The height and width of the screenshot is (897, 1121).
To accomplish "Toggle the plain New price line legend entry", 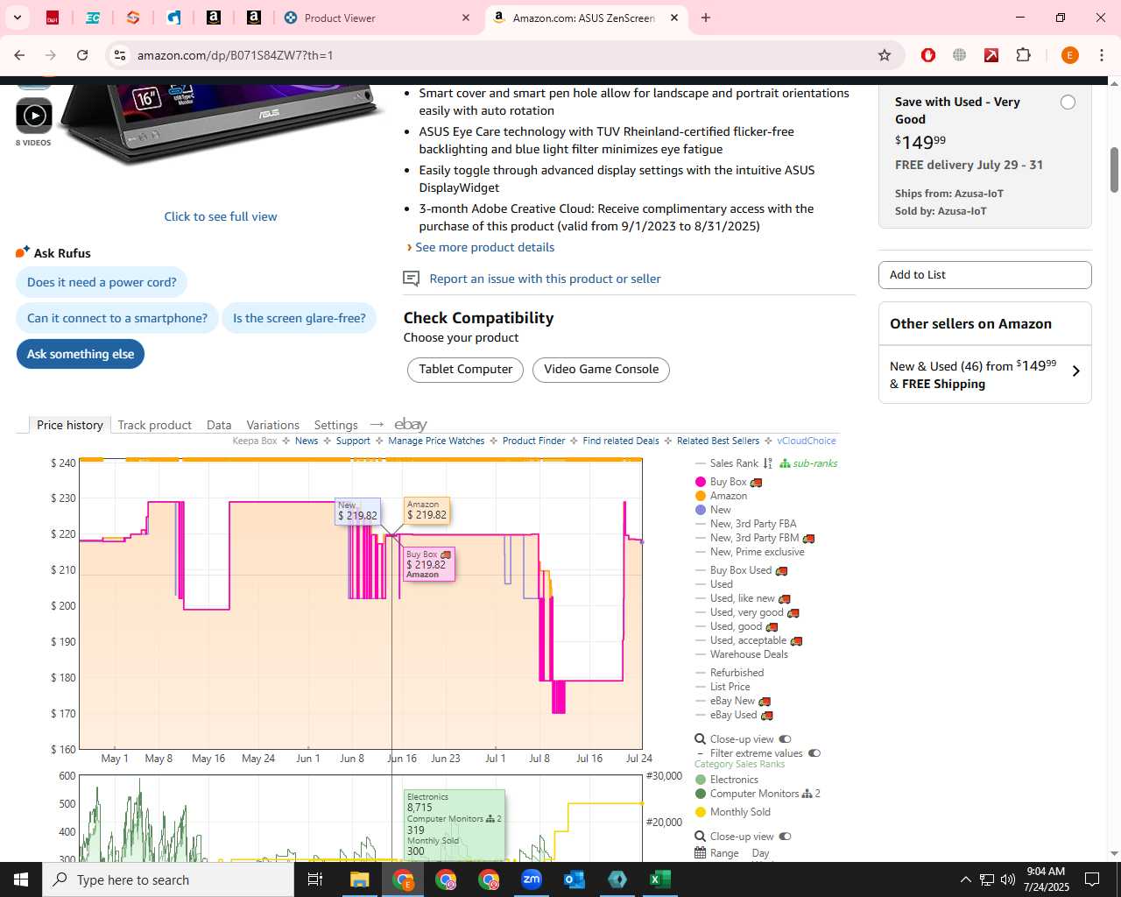I will point(713,510).
